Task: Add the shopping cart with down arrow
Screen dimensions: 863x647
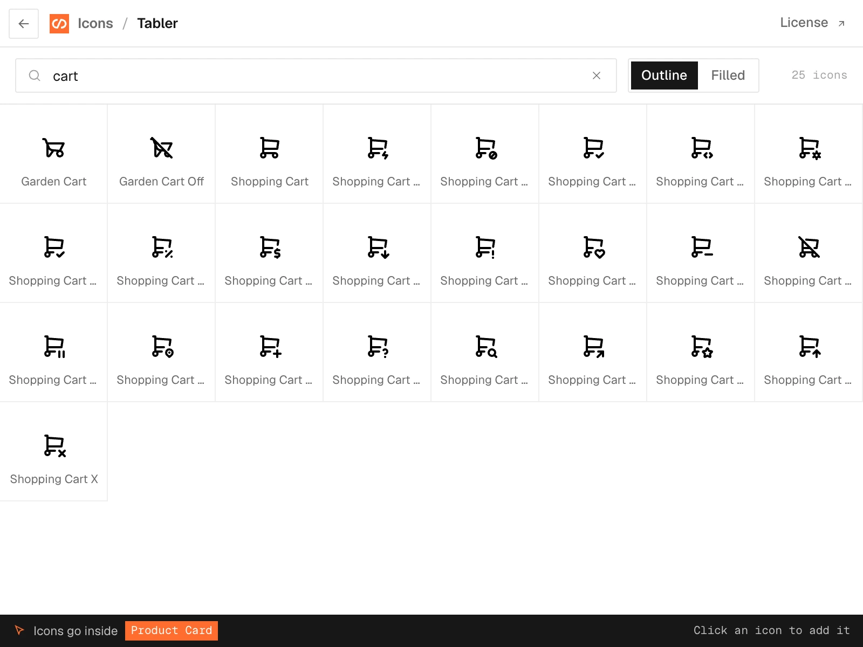Action: [378, 253]
